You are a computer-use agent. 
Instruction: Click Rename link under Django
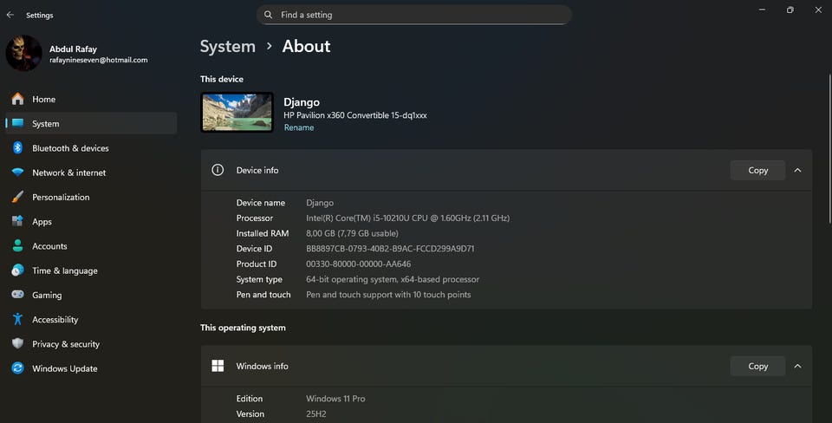[x=299, y=127]
